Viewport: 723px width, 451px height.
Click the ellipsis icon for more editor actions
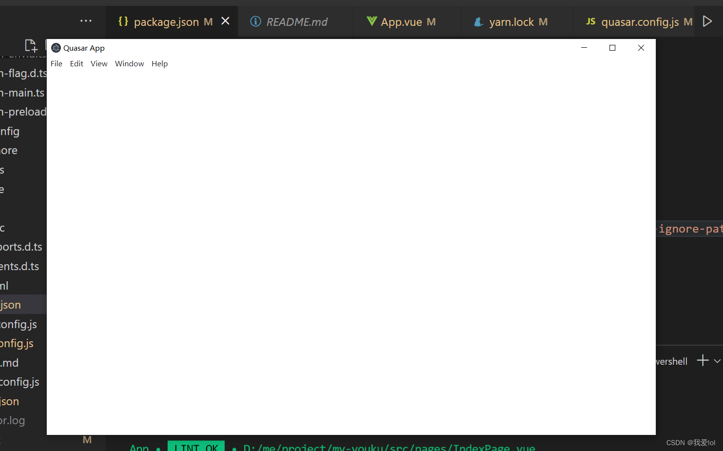(x=86, y=21)
